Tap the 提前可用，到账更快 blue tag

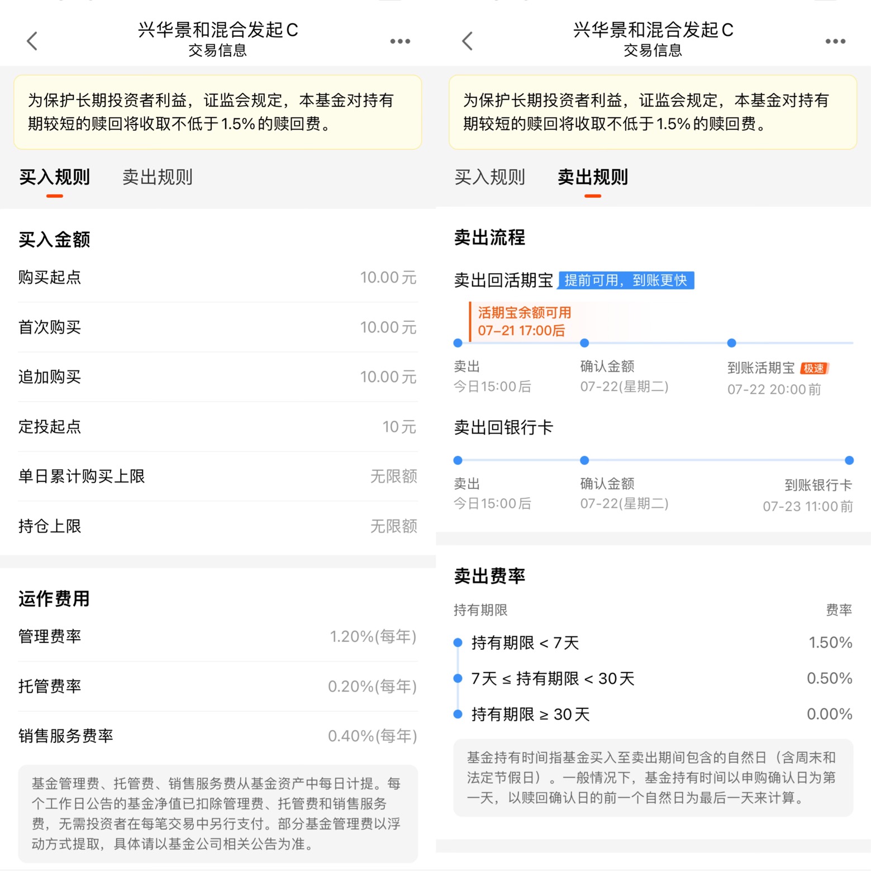pyautogui.click(x=626, y=280)
